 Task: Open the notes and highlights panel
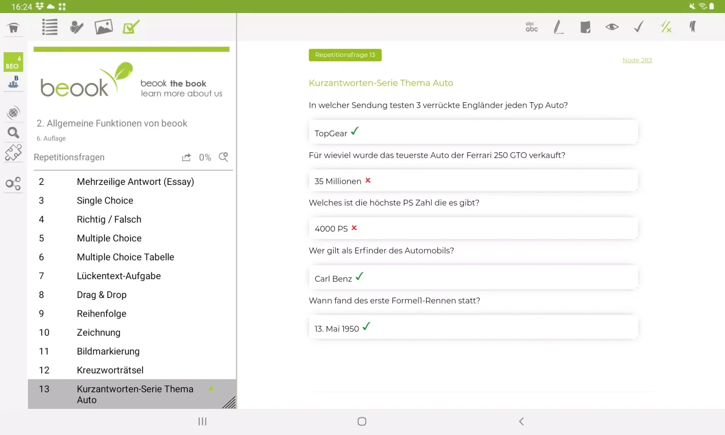pos(77,27)
